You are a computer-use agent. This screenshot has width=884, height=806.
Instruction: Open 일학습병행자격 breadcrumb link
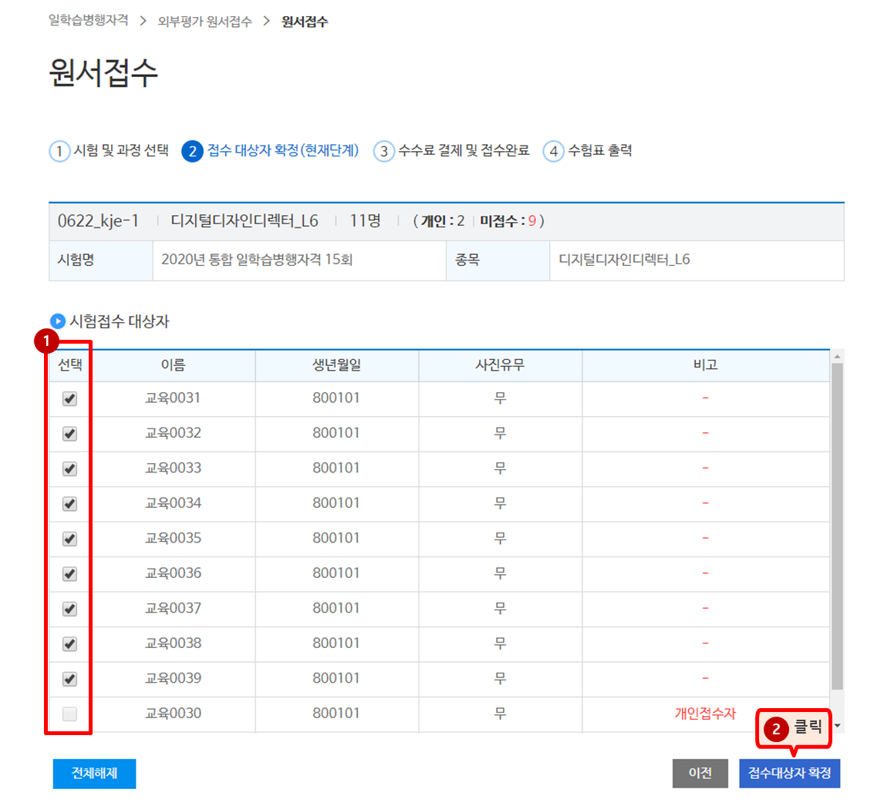89,21
